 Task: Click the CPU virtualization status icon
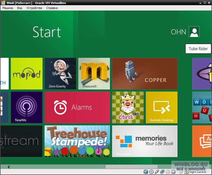(173, 172)
